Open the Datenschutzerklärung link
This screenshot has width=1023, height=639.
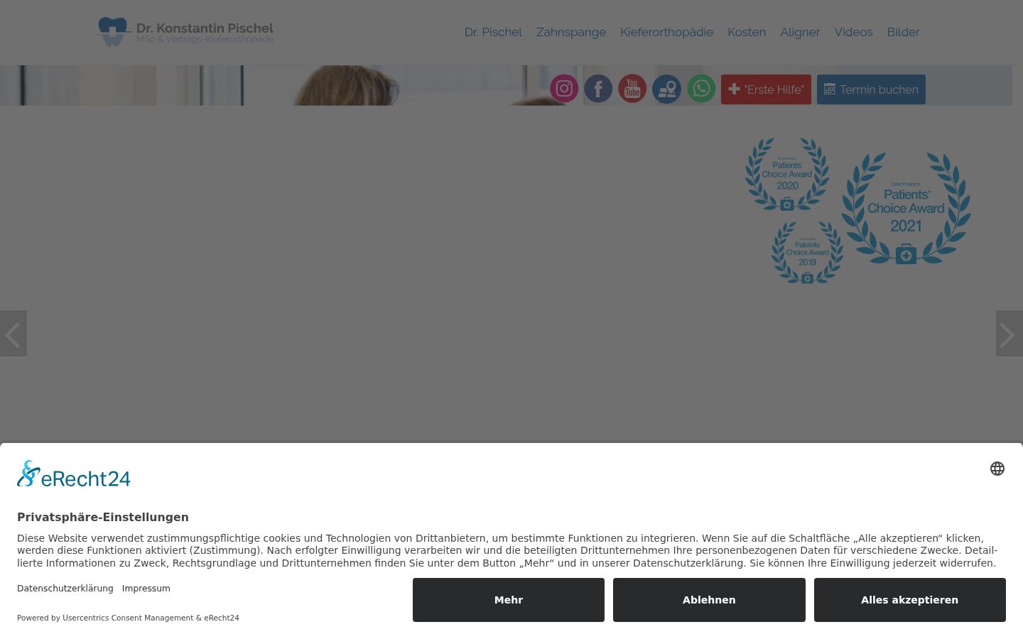(x=65, y=588)
